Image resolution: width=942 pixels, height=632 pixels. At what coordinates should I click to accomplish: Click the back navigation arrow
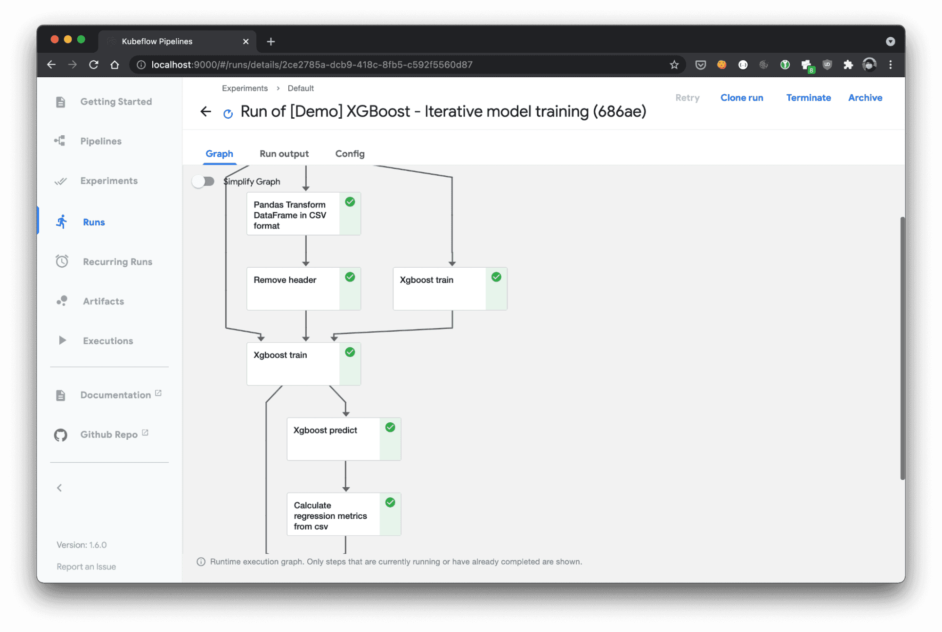pyautogui.click(x=205, y=111)
